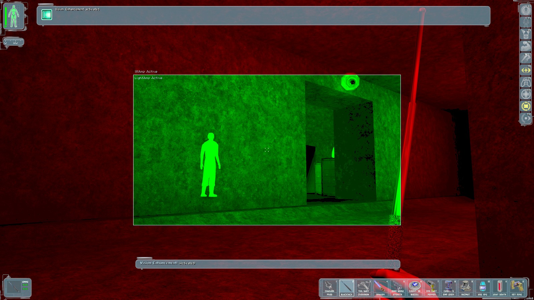534x300 pixels.
Task: Click the compass heading bar showing NW
Action: (13, 42)
